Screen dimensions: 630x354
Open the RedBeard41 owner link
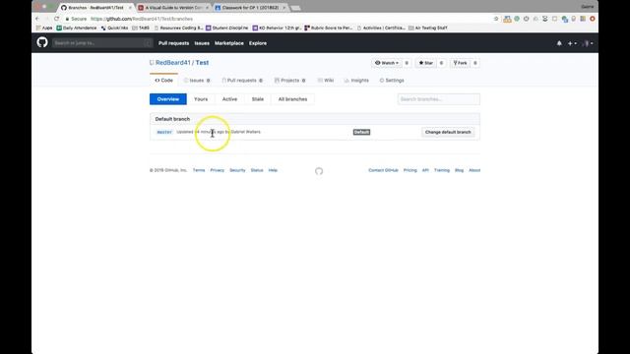click(x=173, y=63)
